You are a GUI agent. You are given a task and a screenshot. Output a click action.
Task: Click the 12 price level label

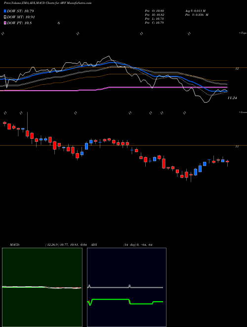tap(237, 68)
